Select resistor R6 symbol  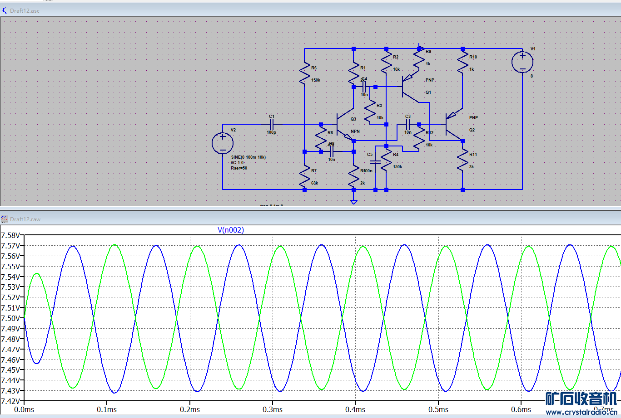point(304,73)
